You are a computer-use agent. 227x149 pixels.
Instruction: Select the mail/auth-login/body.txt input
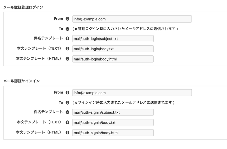coord(113,49)
